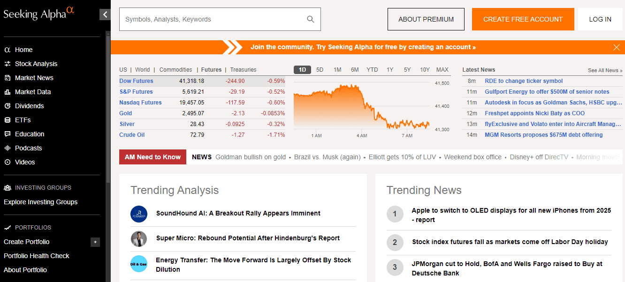
Task: Open the Gold quote link
Action: coord(126,113)
